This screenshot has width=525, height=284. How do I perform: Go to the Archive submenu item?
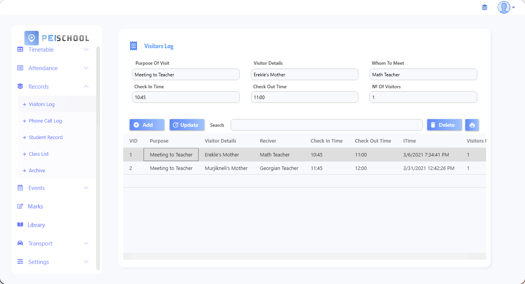tap(37, 171)
